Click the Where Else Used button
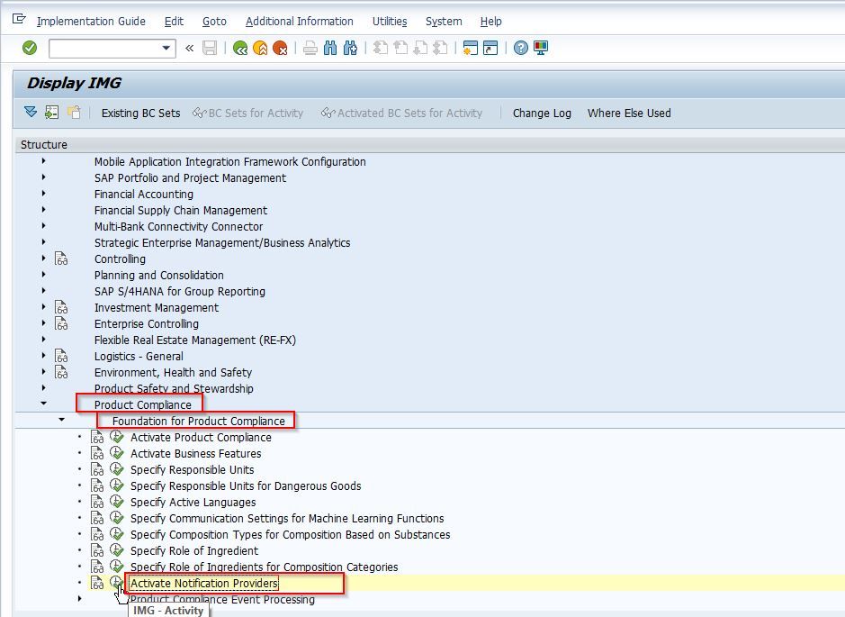 pyautogui.click(x=629, y=113)
